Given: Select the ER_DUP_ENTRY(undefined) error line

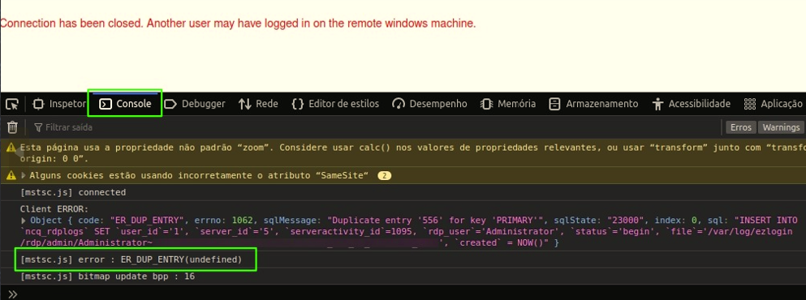Looking at the screenshot, I should click(135, 260).
